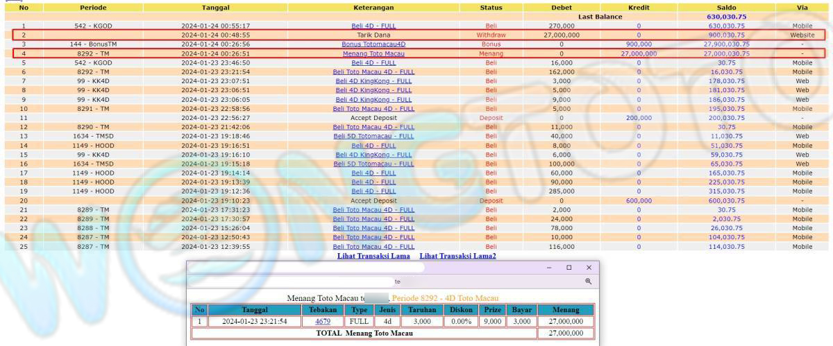
Task: Open Lihat Transaksi Lama link
Action: click(x=373, y=256)
